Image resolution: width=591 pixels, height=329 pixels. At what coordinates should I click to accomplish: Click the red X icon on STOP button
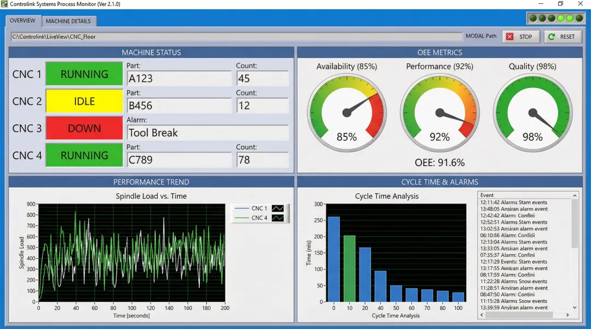pyautogui.click(x=510, y=37)
